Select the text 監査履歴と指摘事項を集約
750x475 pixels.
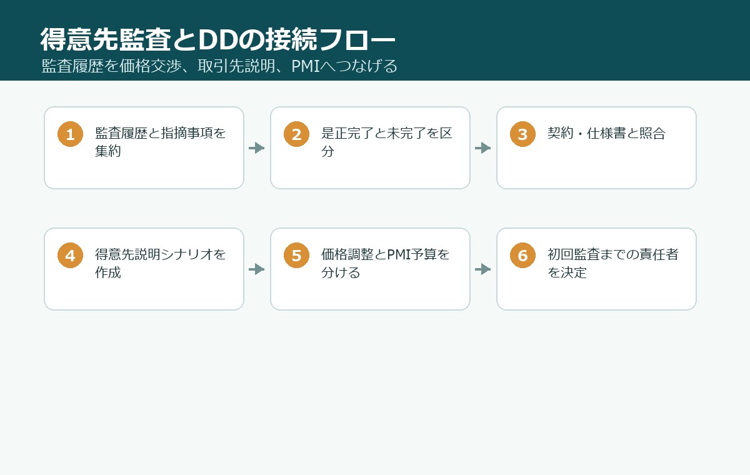(x=161, y=142)
